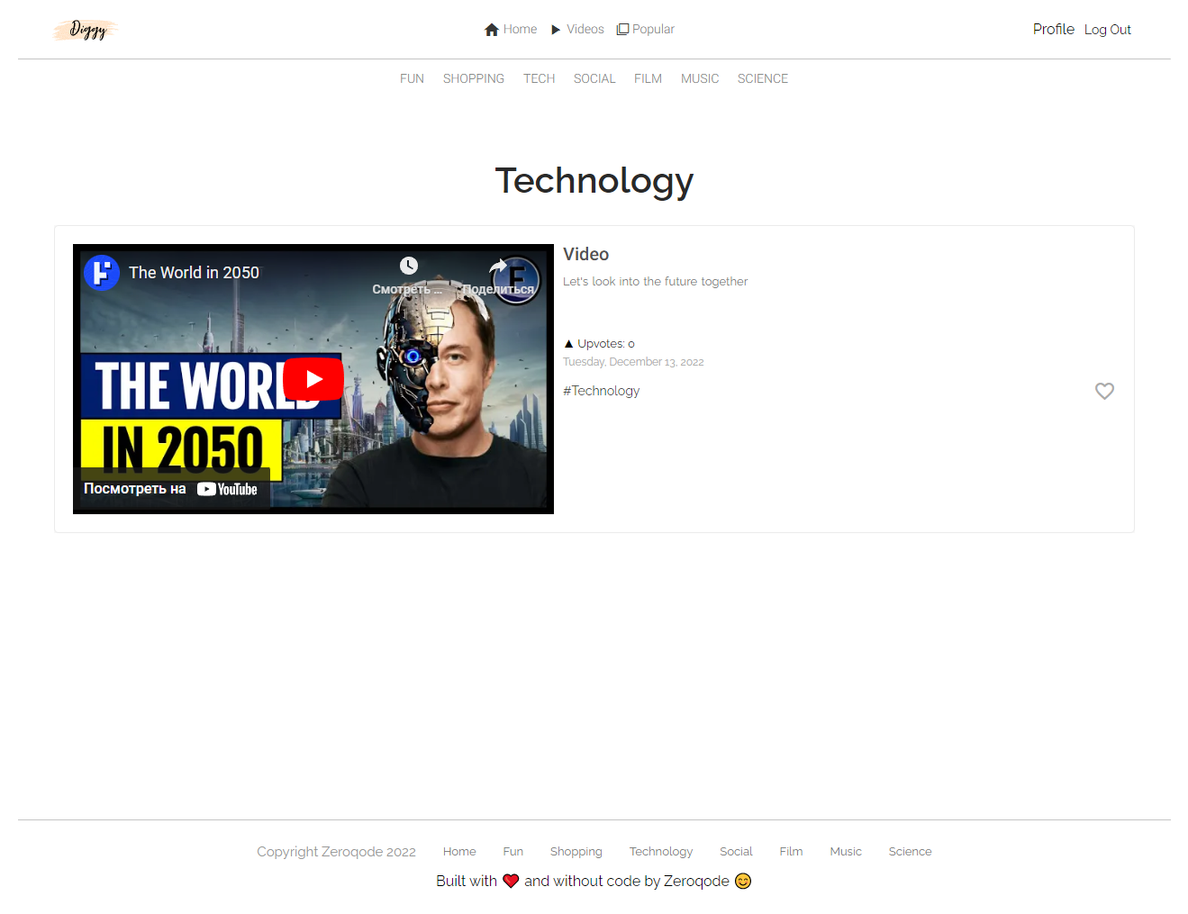
Task: Open footer Shopping link
Action: pos(576,852)
